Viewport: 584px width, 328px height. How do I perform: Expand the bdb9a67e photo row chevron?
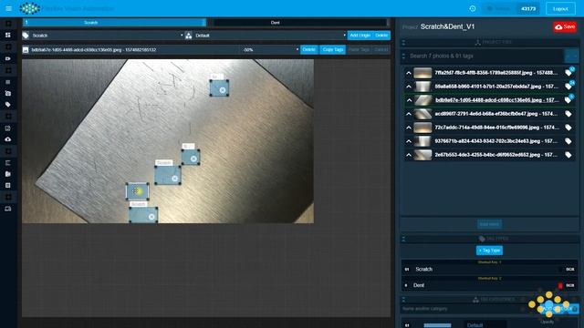point(409,100)
